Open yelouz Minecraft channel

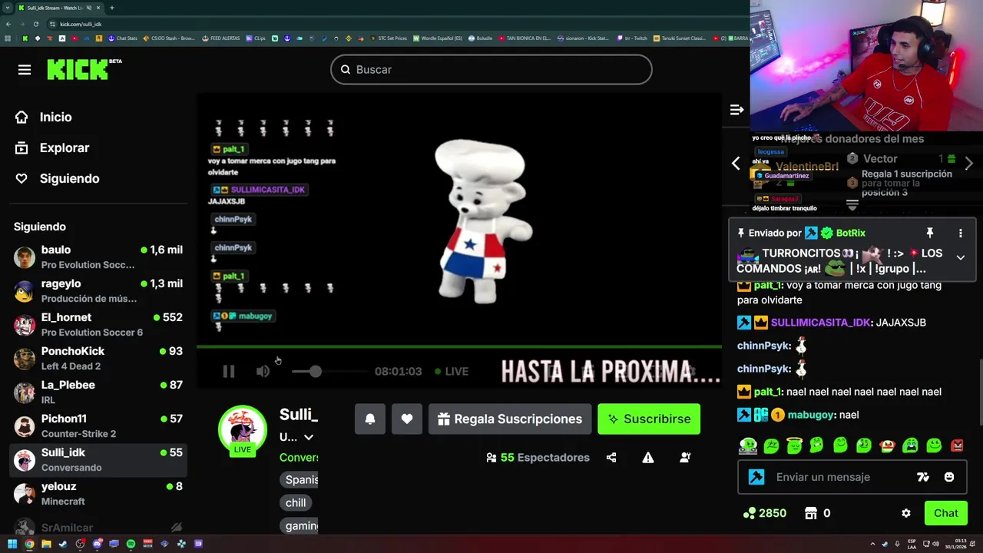(x=98, y=494)
